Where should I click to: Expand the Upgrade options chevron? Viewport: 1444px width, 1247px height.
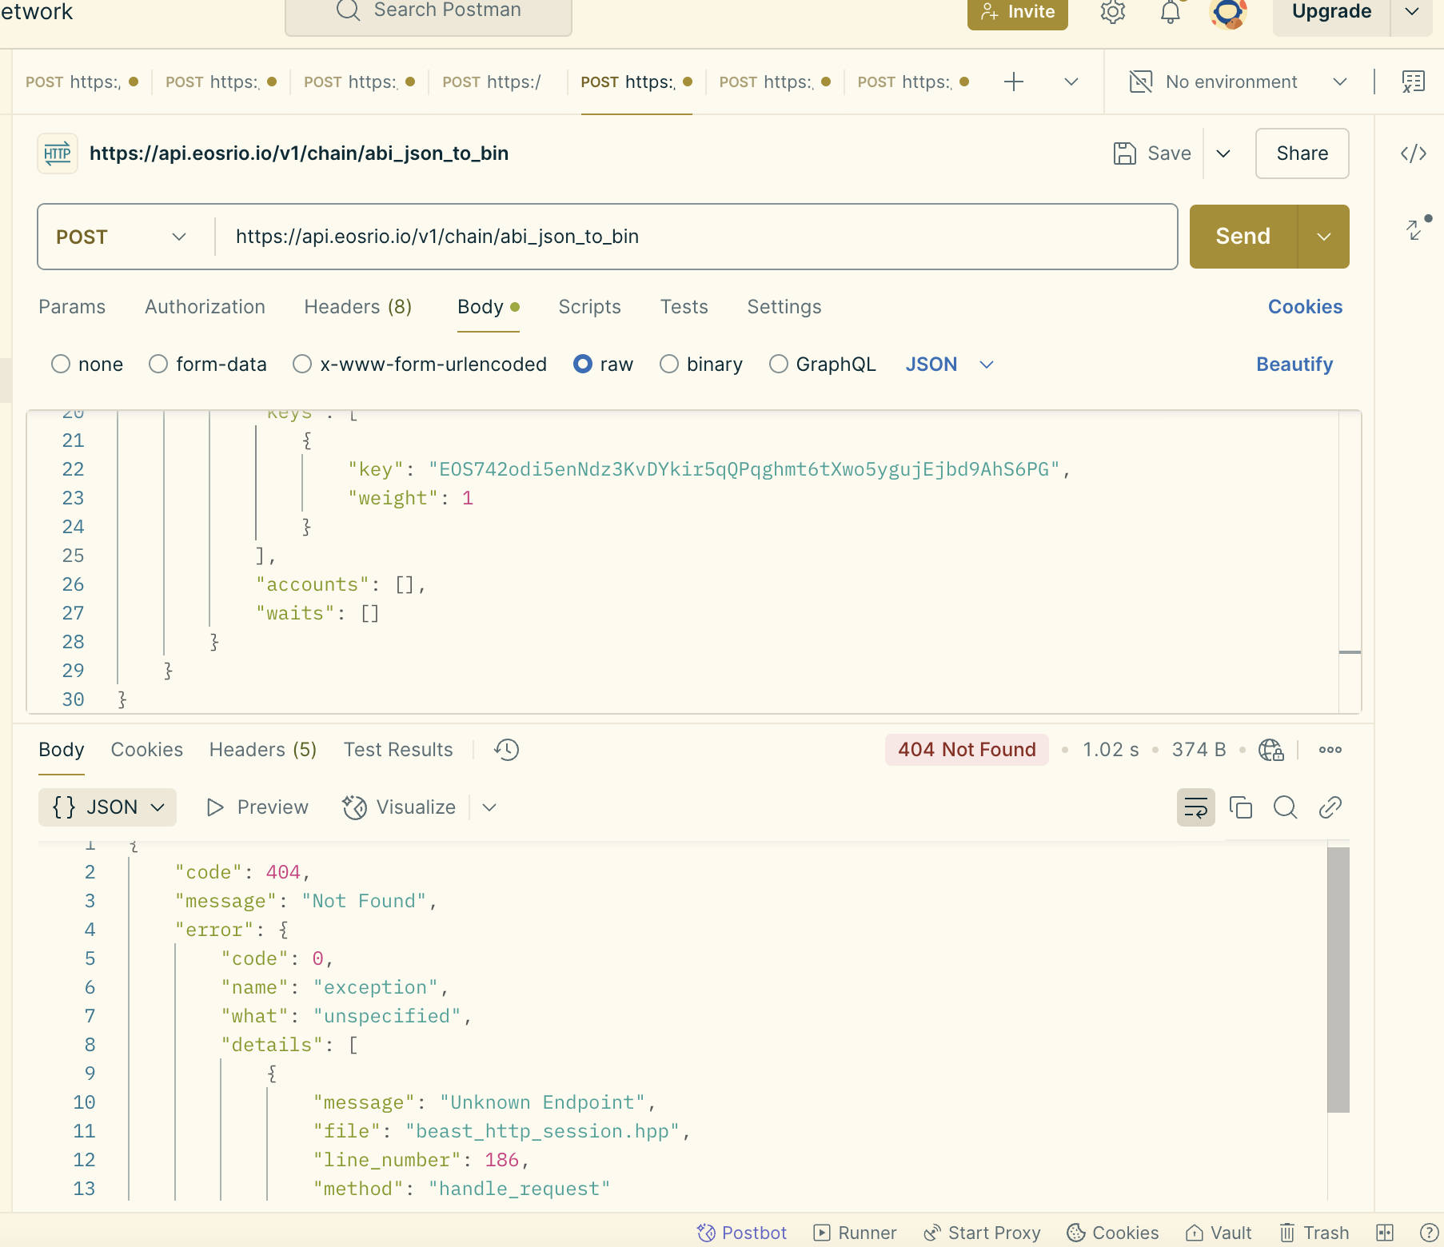click(x=1412, y=11)
